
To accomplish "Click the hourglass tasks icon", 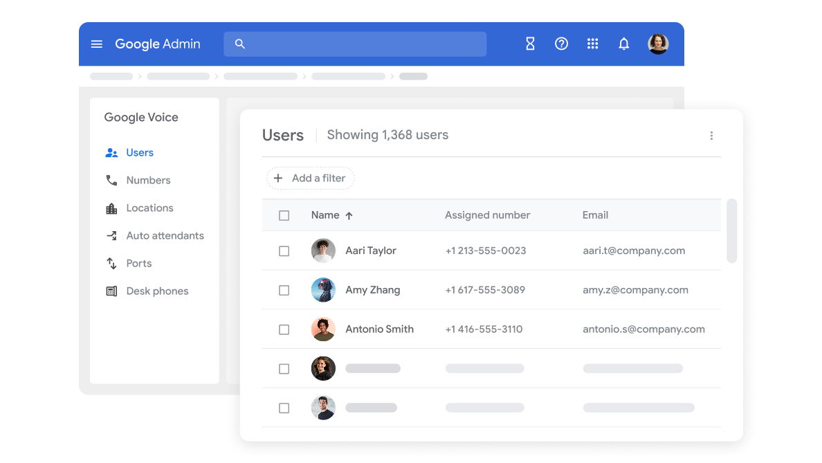I will click(x=530, y=44).
